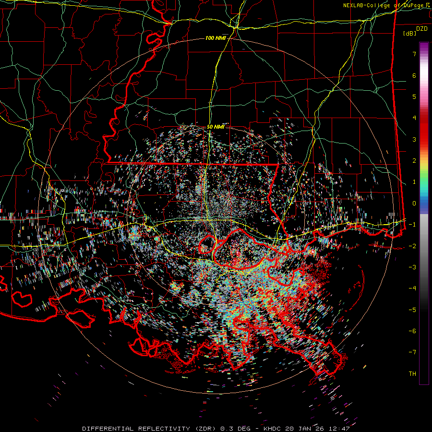The height and width of the screenshot is (432, 432).
Task: Click the 50 NMI range ring label
Action: [216, 127]
